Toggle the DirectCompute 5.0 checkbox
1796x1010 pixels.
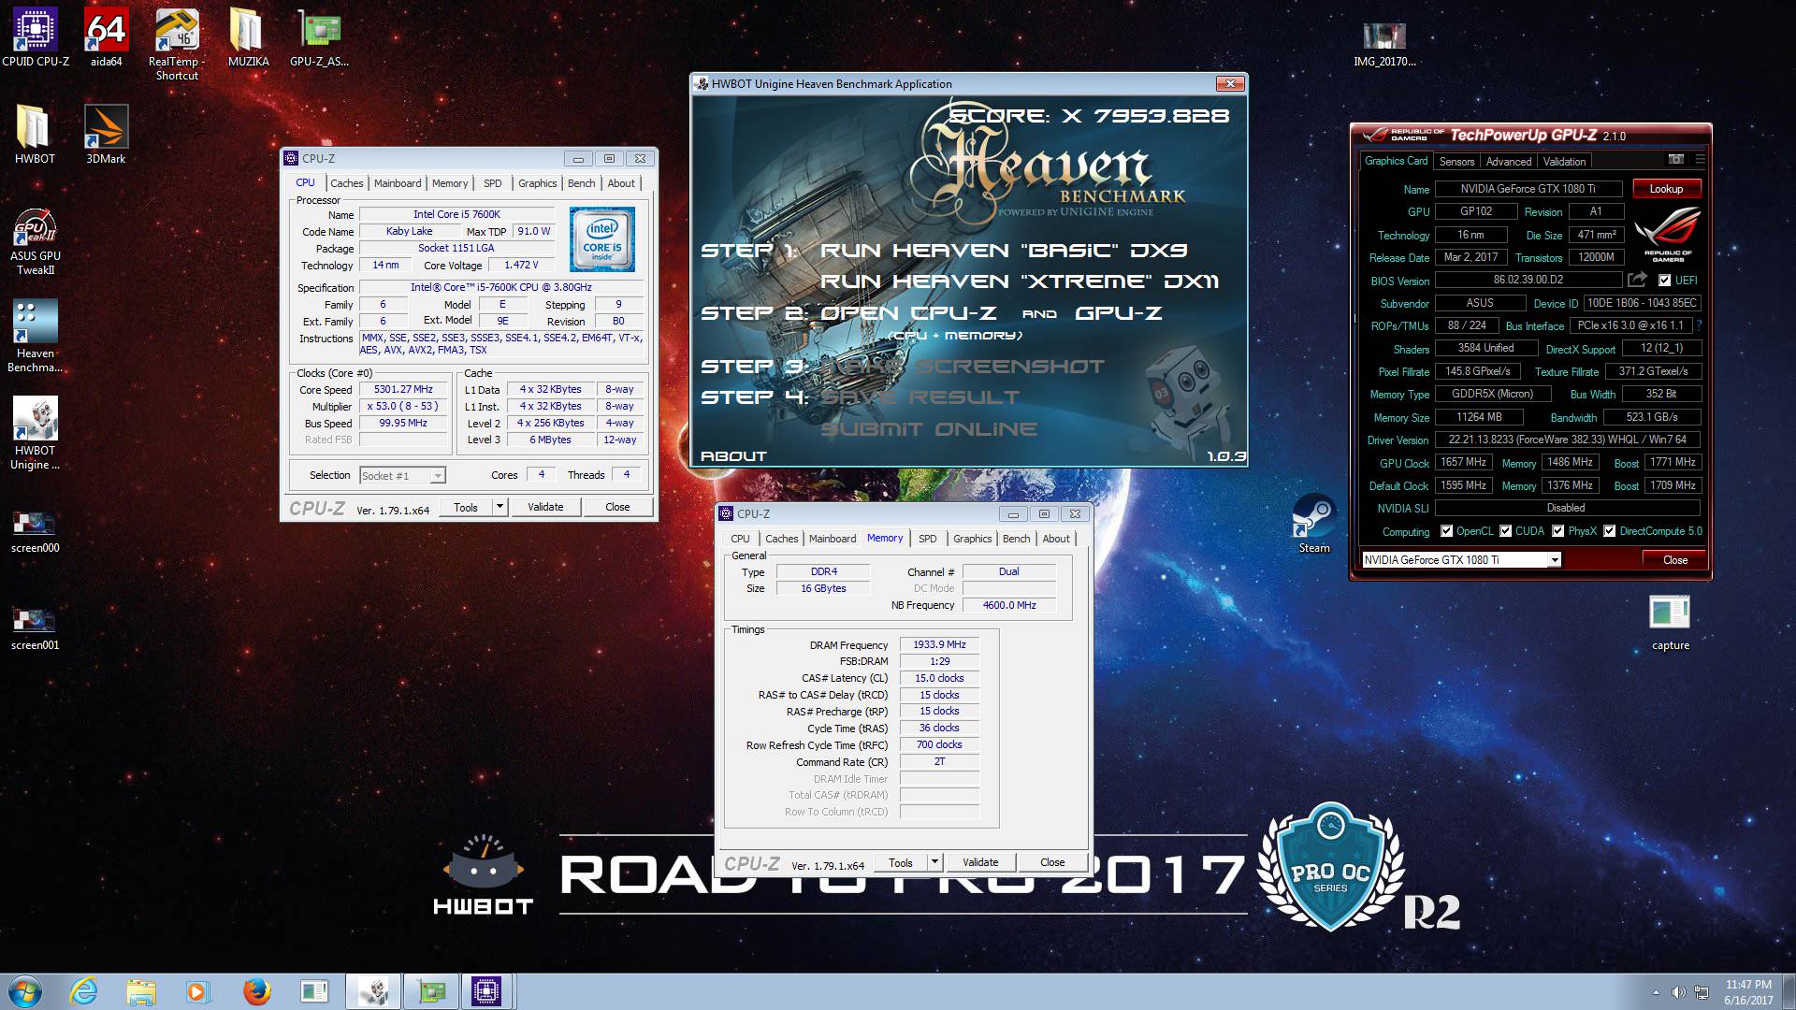pyautogui.click(x=1609, y=531)
